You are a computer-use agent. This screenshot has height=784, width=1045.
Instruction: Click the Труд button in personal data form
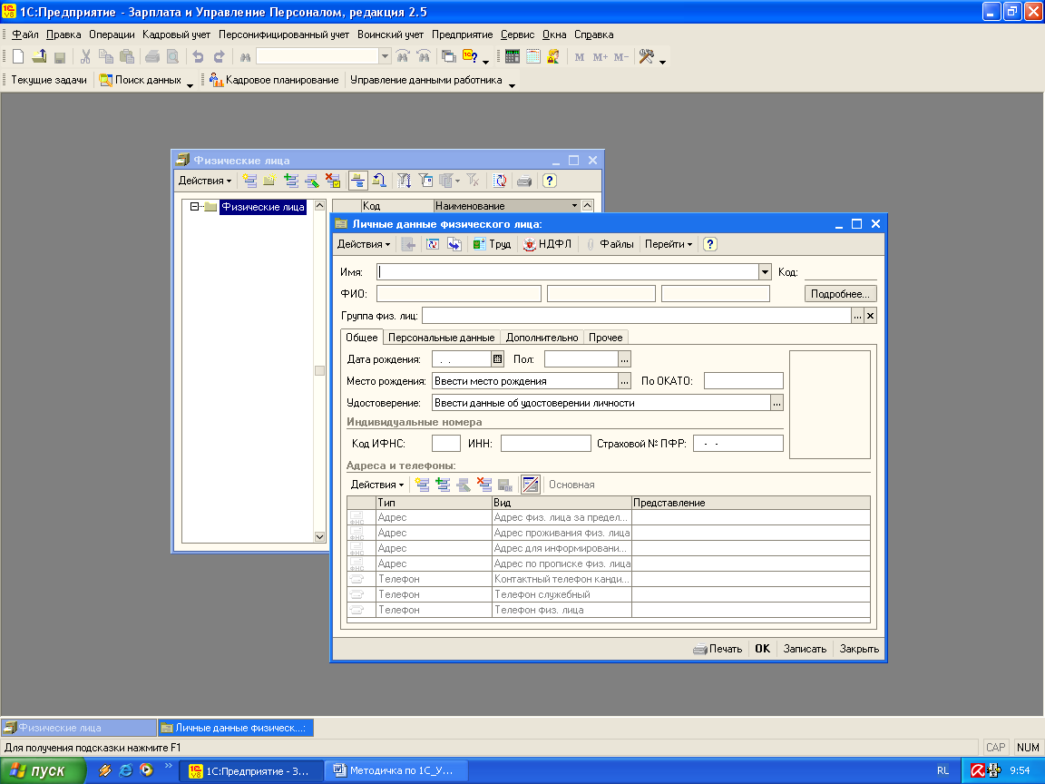(x=493, y=244)
